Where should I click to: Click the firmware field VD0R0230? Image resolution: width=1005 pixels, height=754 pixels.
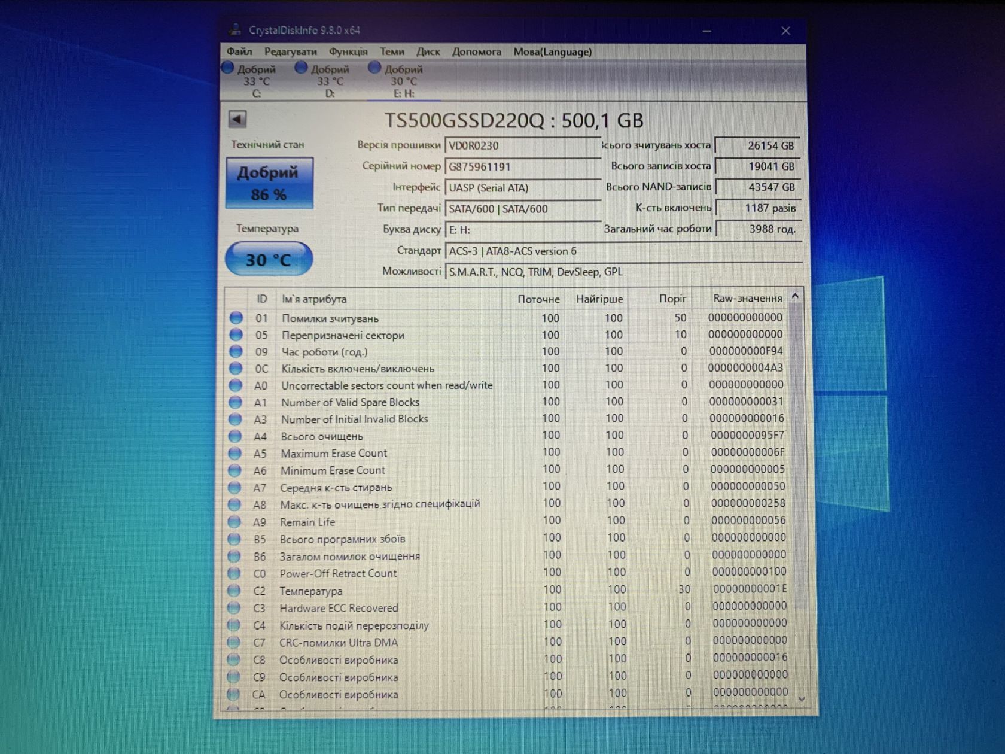click(522, 146)
